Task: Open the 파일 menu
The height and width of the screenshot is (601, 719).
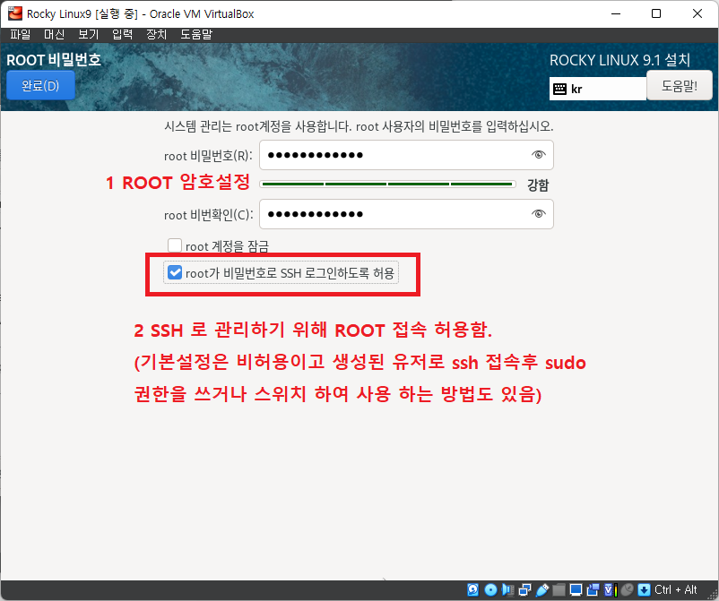Action: [21, 34]
